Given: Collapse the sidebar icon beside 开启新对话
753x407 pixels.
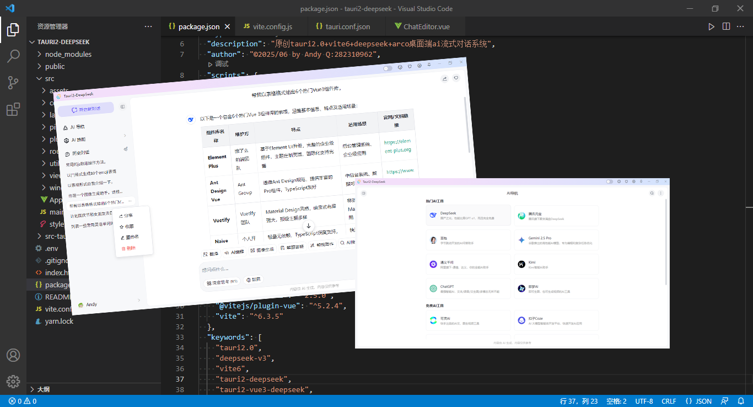Looking at the screenshot, I should click(122, 106).
